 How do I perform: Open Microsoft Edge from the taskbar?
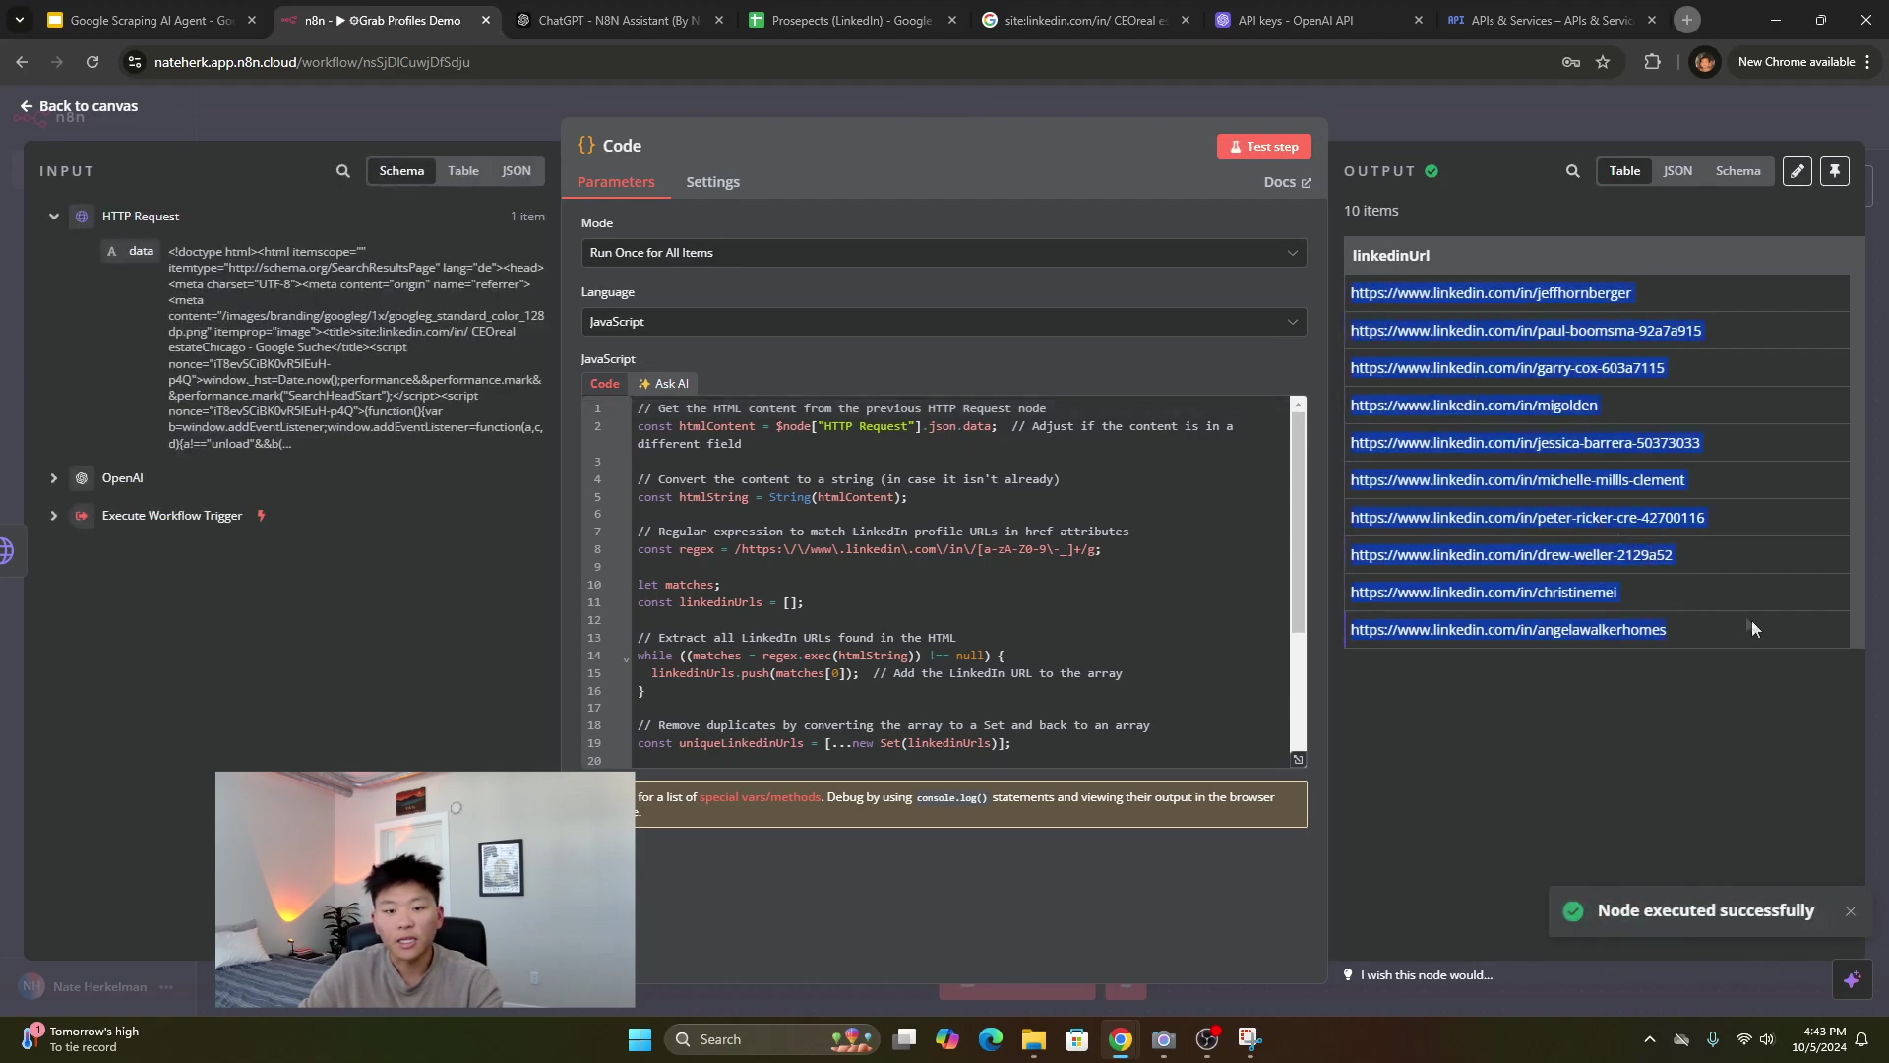pyautogui.click(x=990, y=1039)
